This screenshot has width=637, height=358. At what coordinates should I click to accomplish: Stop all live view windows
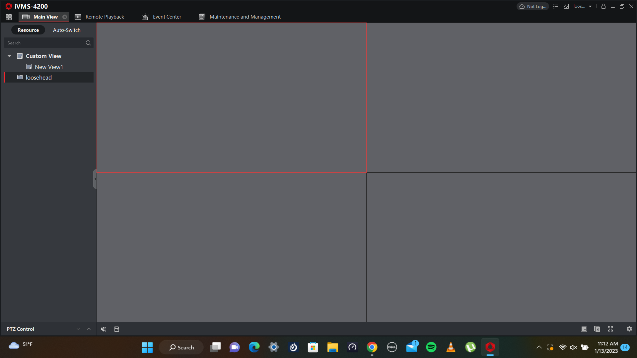[597, 329]
